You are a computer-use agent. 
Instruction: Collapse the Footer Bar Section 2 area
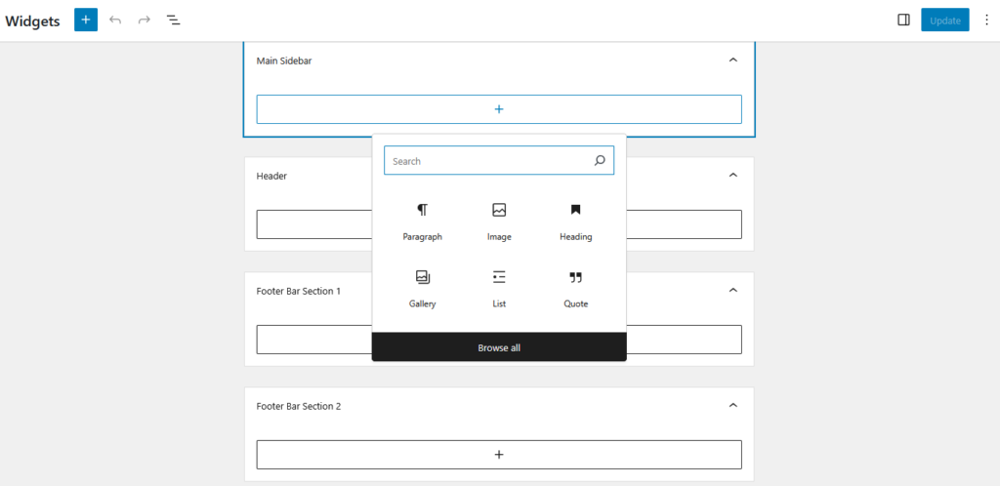[732, 405]
